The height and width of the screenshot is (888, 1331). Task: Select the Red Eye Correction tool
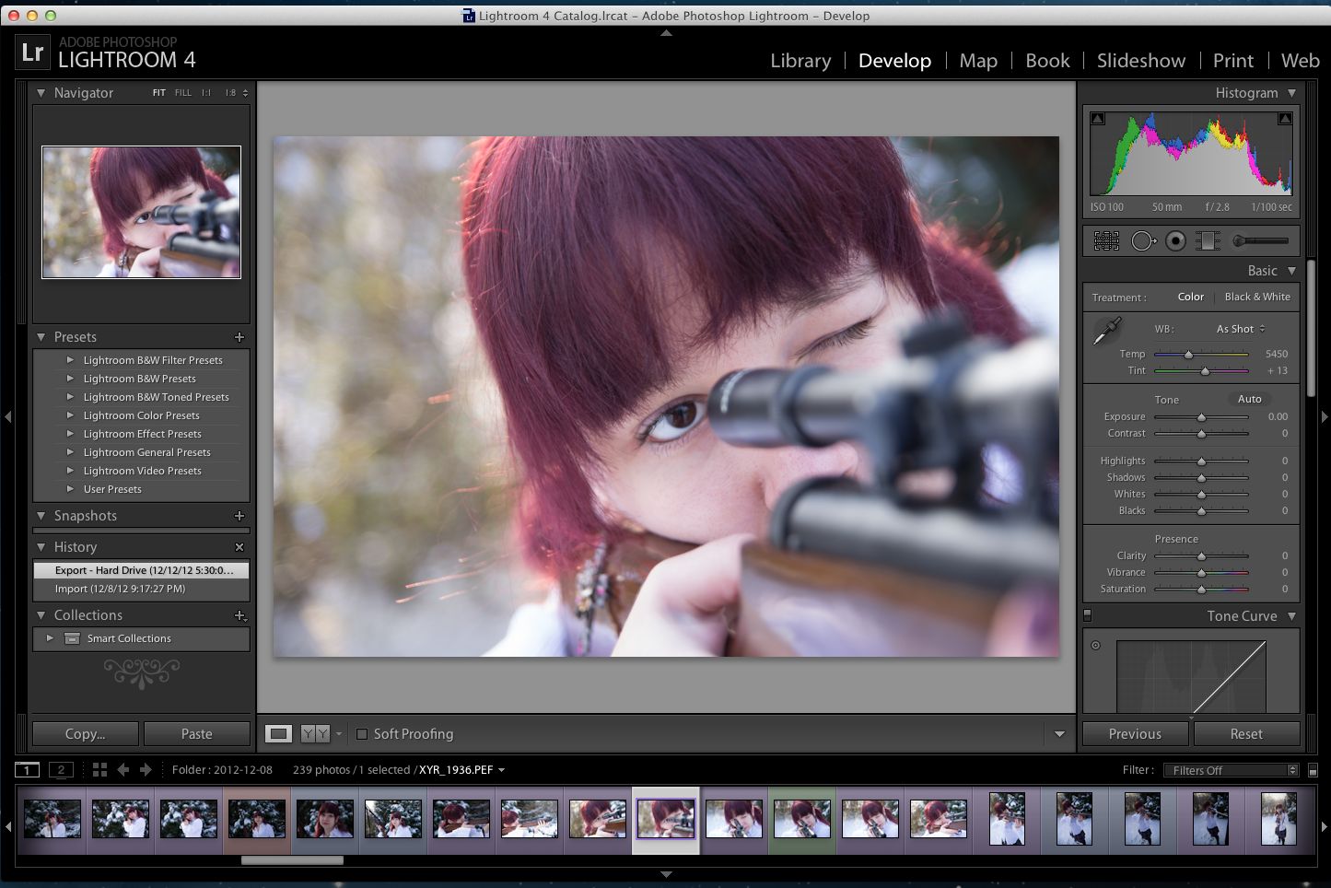coord(1175,241)
